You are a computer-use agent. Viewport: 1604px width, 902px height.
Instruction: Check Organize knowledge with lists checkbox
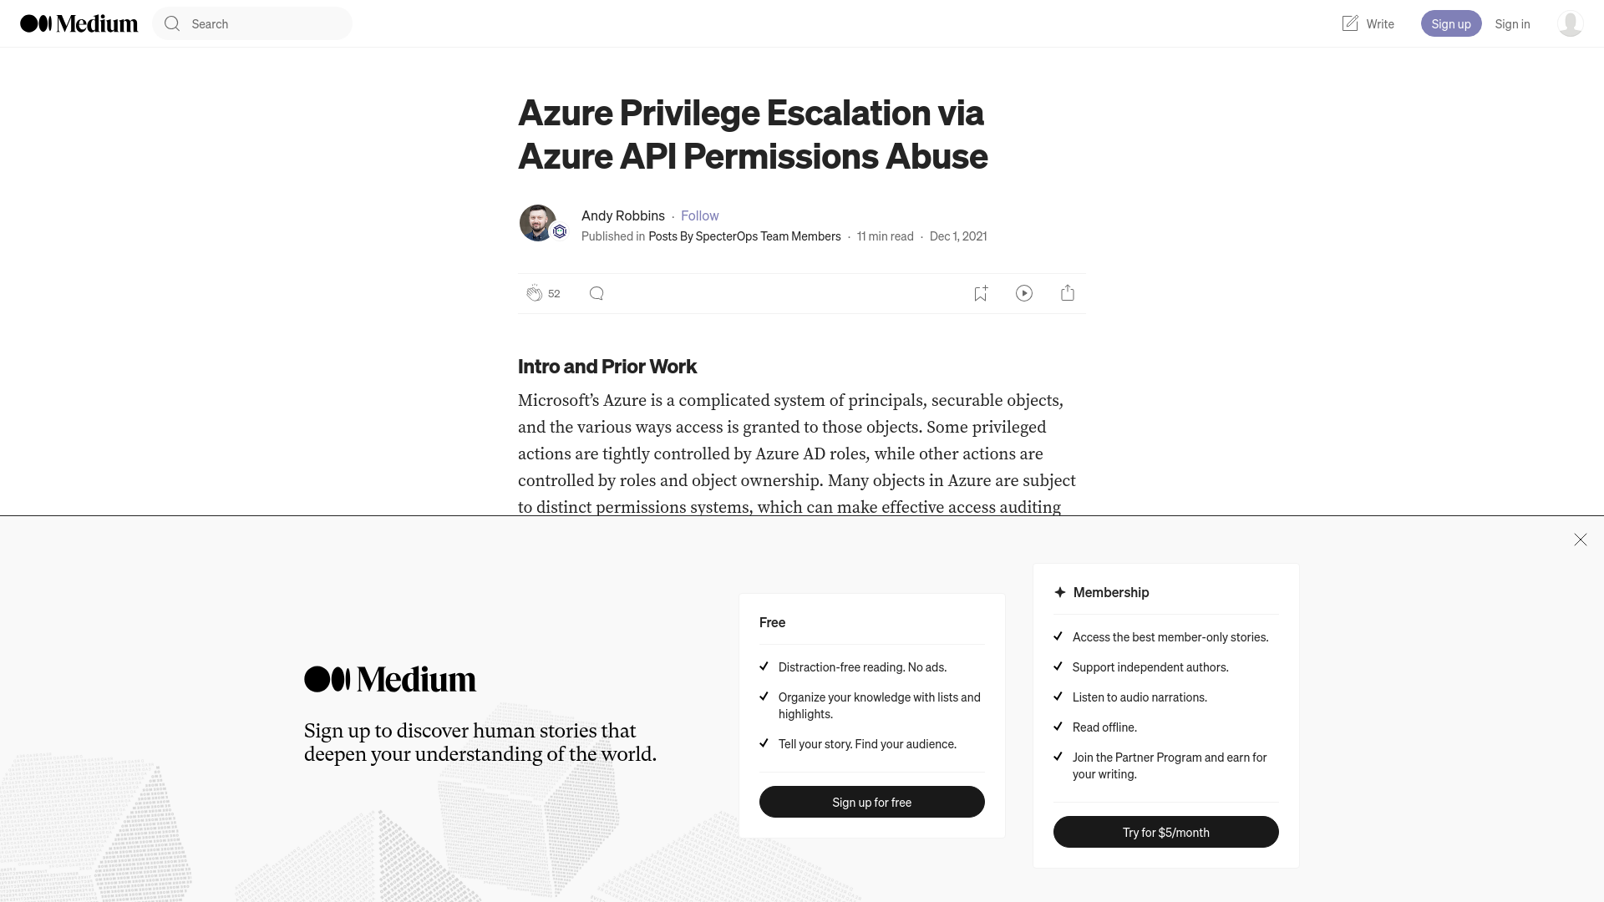click(x=764, y=696)
